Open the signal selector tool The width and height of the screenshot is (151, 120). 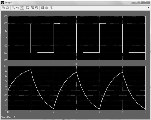point(51,8)
